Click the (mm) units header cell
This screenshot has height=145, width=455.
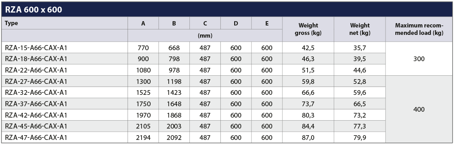pyautogui.click(x=205, y=36)
